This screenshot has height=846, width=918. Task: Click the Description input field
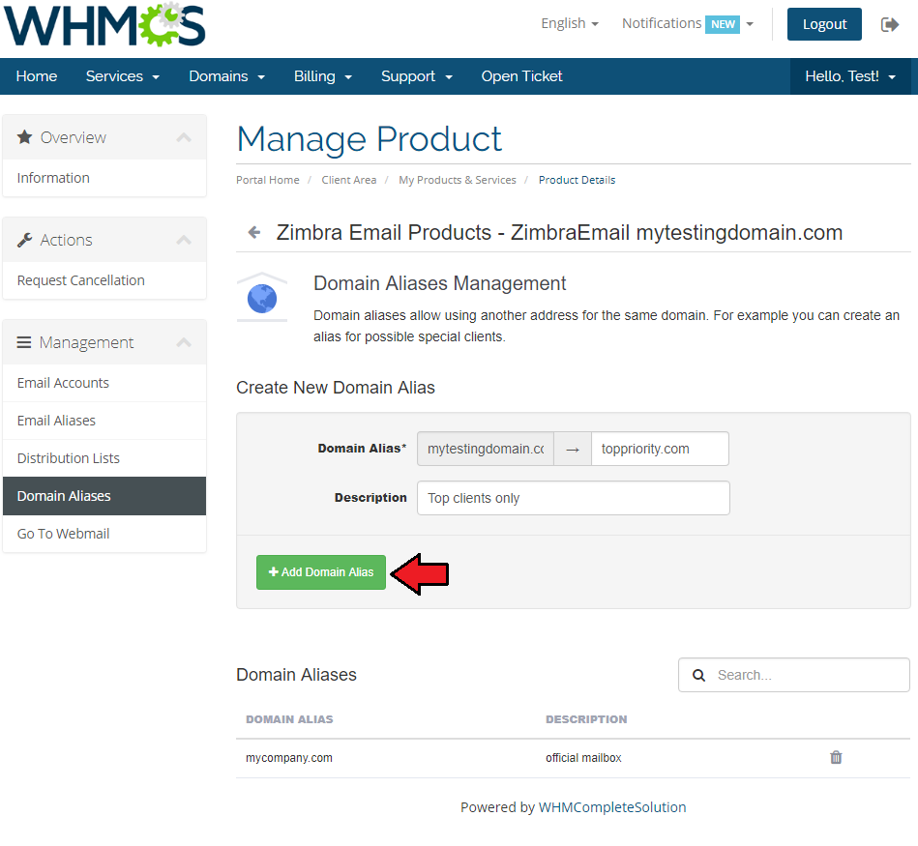click(x=574, y=498)
